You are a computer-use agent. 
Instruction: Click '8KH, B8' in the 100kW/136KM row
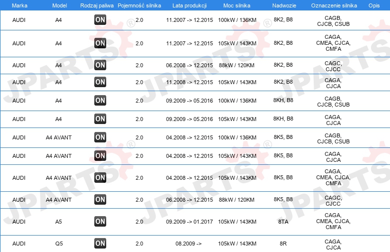[x=283, y=100]
